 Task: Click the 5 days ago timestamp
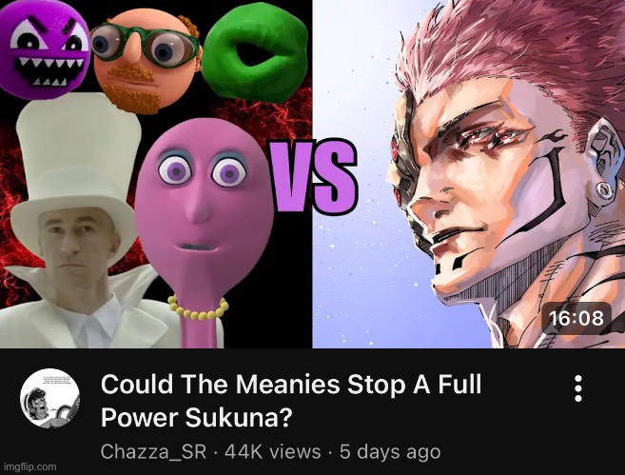[390, 452]
